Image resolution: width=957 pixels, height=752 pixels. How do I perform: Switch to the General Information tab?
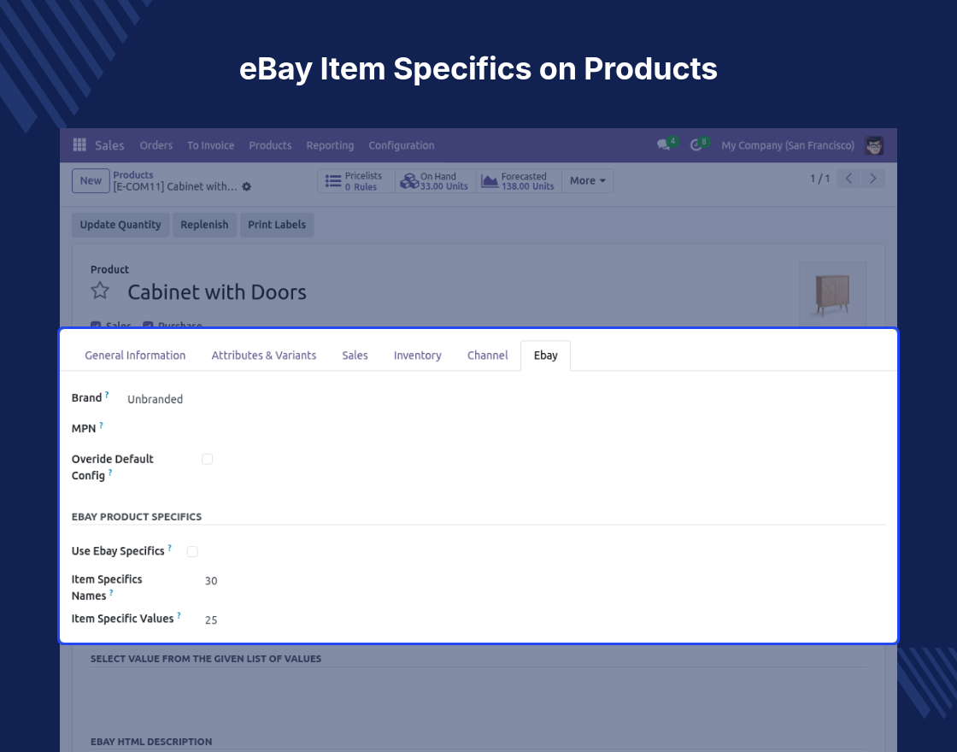click(135, 355)
